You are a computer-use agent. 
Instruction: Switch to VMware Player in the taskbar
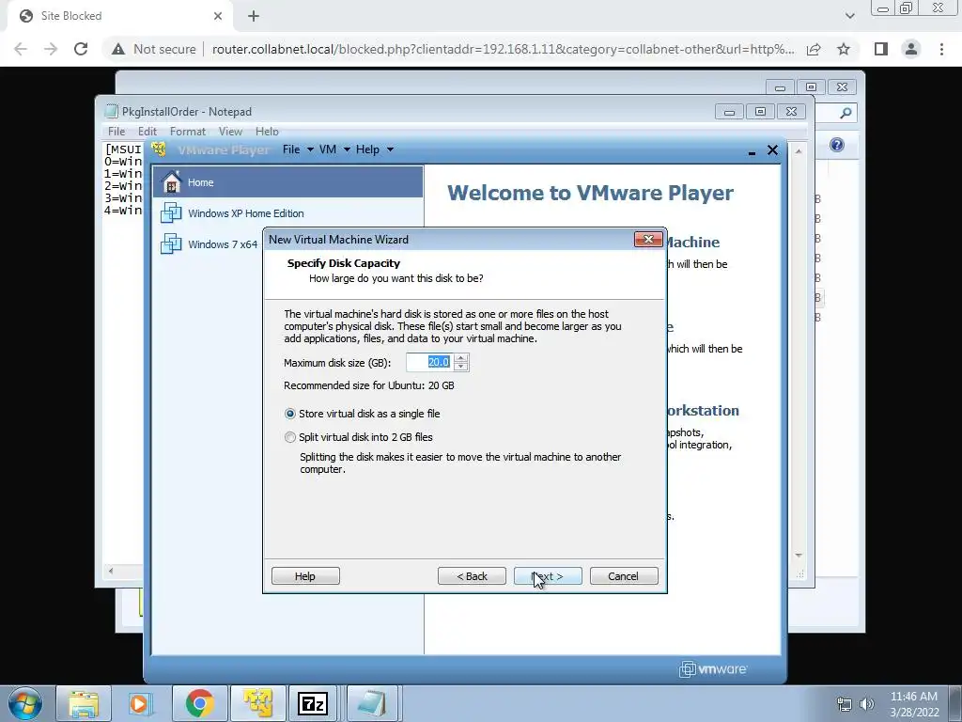(257, 703)
